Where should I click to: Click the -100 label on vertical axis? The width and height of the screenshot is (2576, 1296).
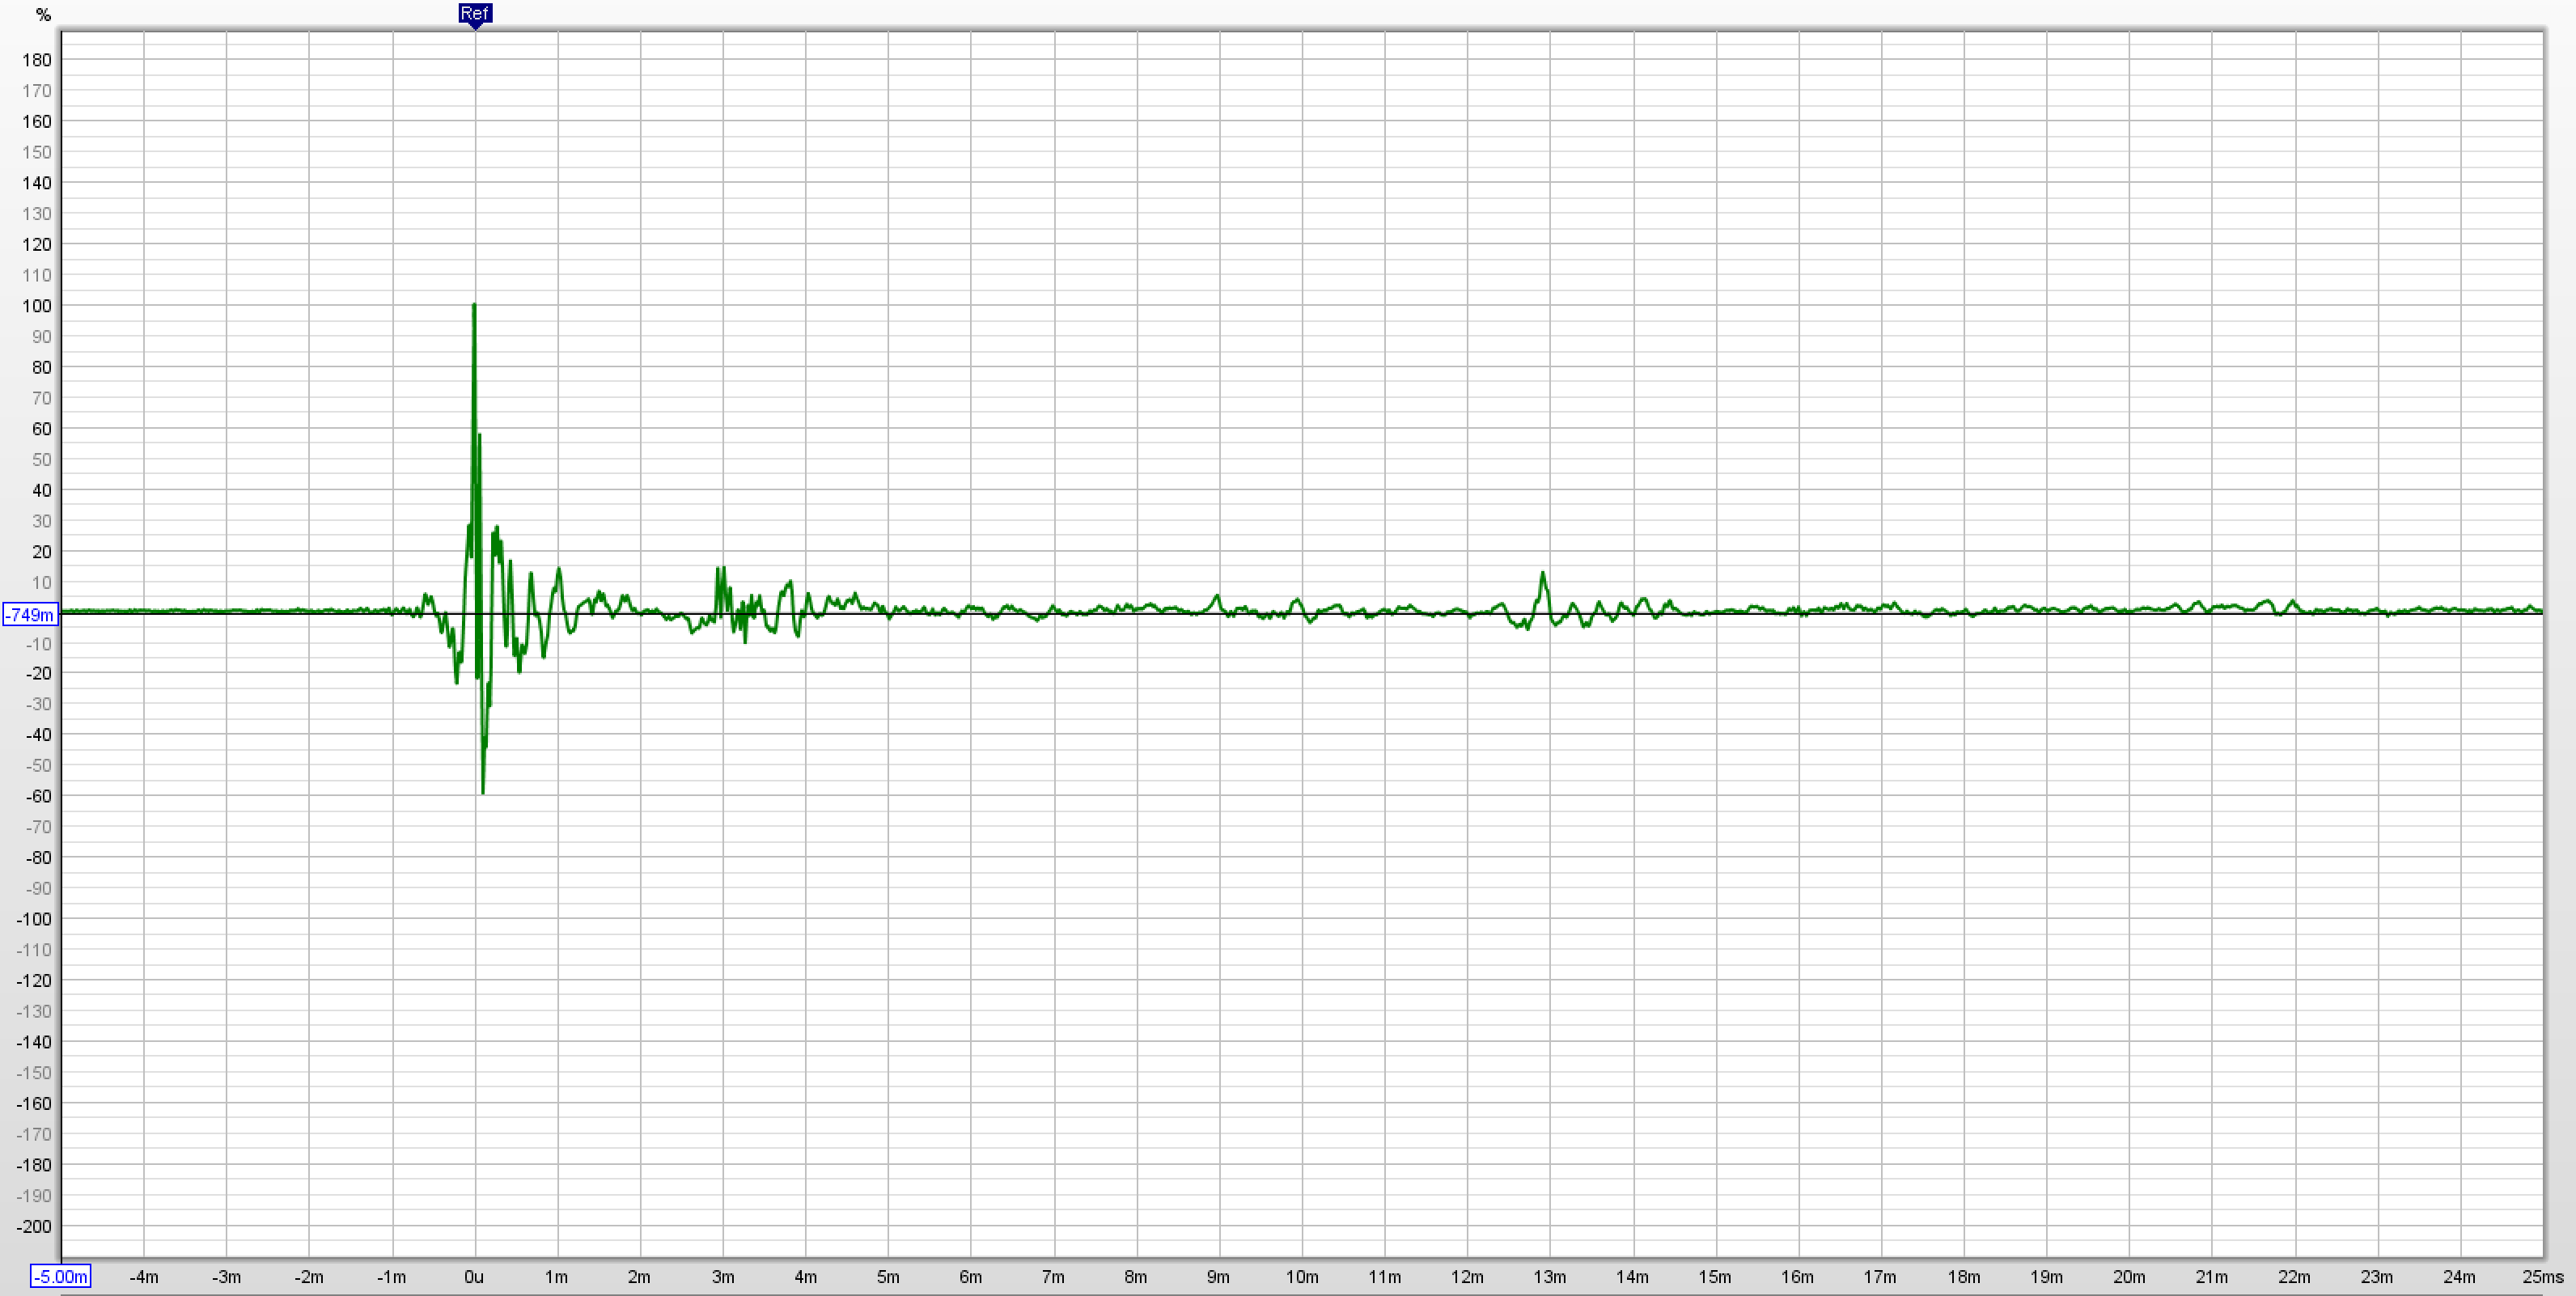pyautogui.click(x=35, y=919)
